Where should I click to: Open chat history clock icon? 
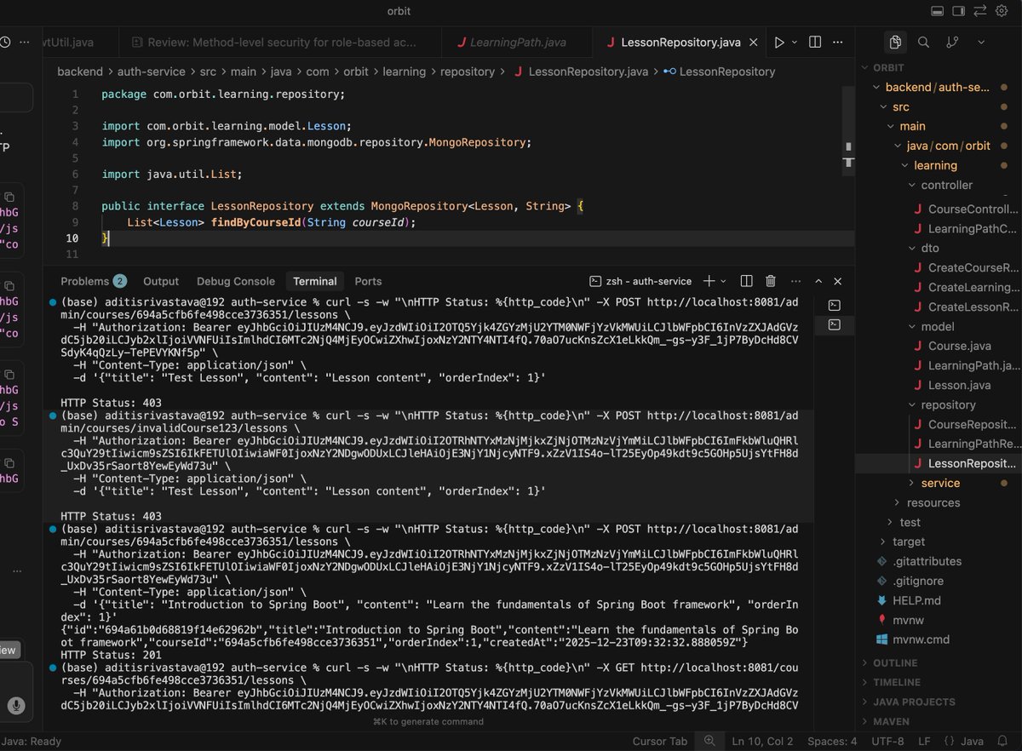click(x=6, y=42)
